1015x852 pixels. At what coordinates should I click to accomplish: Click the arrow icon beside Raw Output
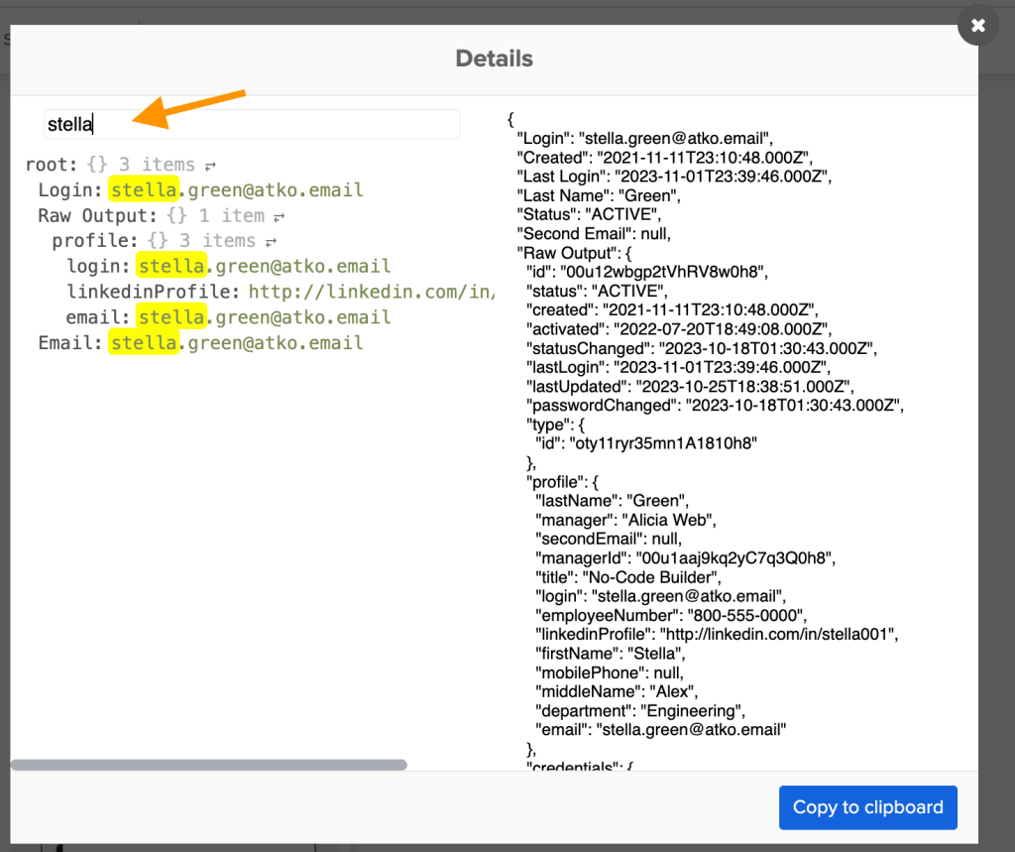281,214
